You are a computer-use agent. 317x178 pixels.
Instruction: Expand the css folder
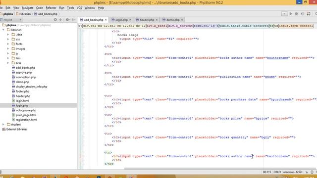pos(8,39)
